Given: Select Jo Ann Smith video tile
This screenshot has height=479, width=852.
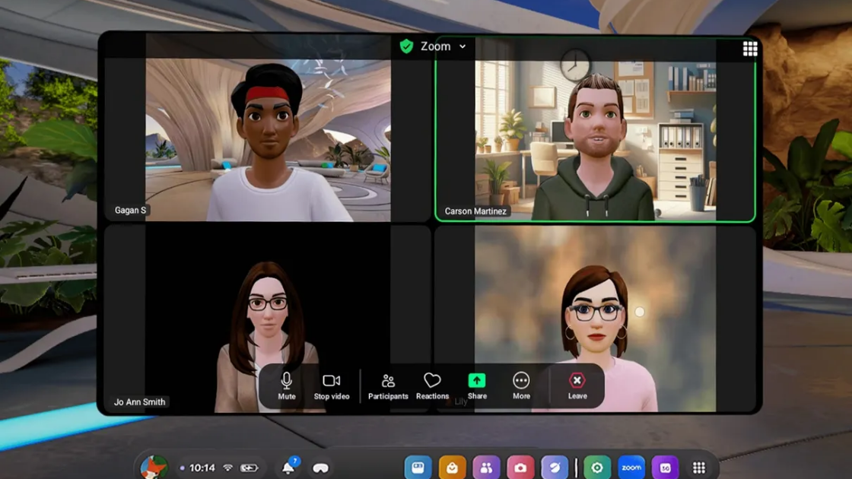Looking at the screenshot, I should coord(268,319).
